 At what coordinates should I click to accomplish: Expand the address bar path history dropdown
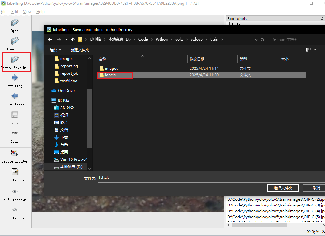[256, 40]
